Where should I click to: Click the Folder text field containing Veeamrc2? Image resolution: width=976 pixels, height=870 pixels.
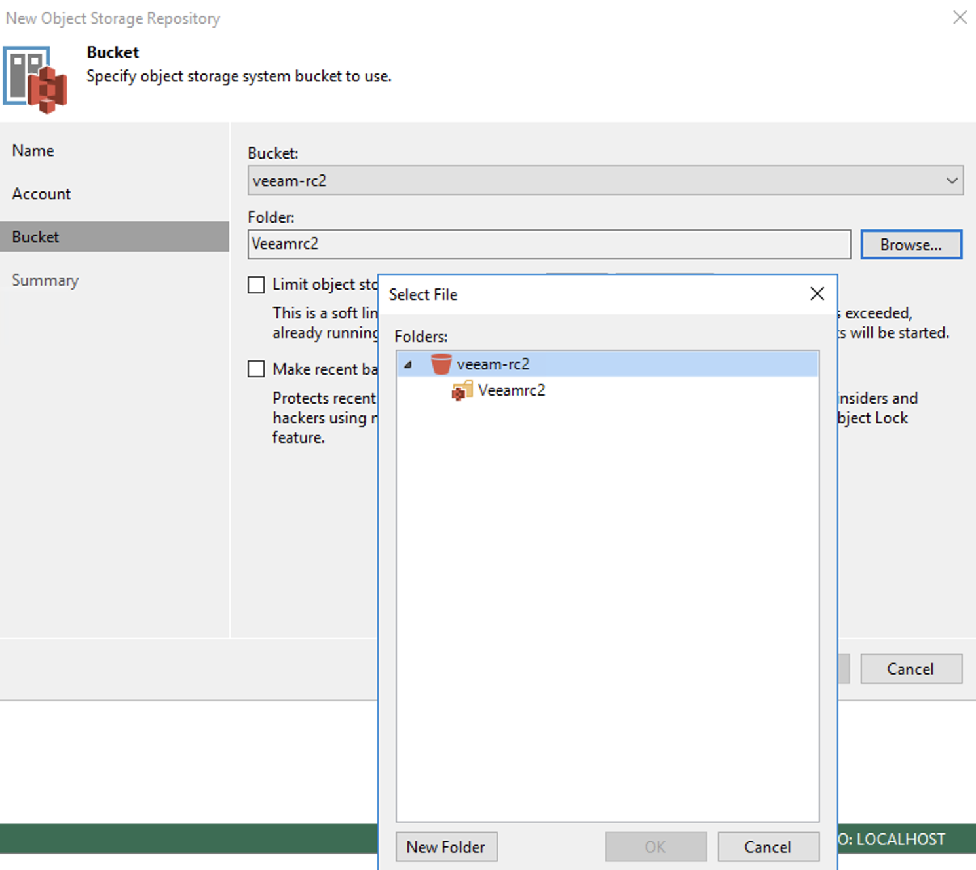tap(549, 244)
